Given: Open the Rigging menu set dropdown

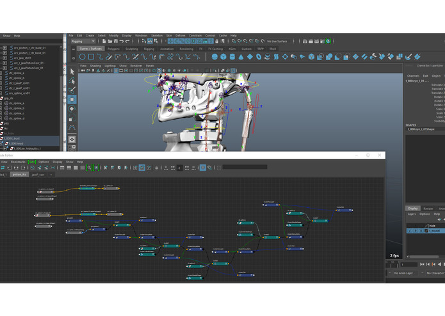Looking at the screenshot, I should 83,42.
